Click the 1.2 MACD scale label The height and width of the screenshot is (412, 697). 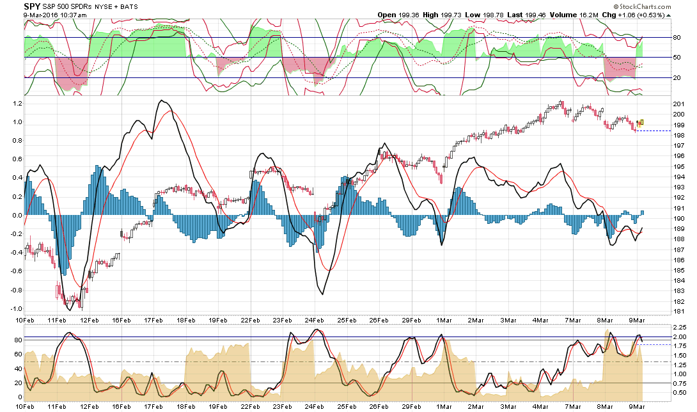coord(16,103)
